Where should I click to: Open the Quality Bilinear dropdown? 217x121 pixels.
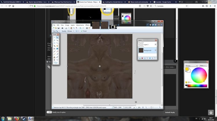point(71,31)
